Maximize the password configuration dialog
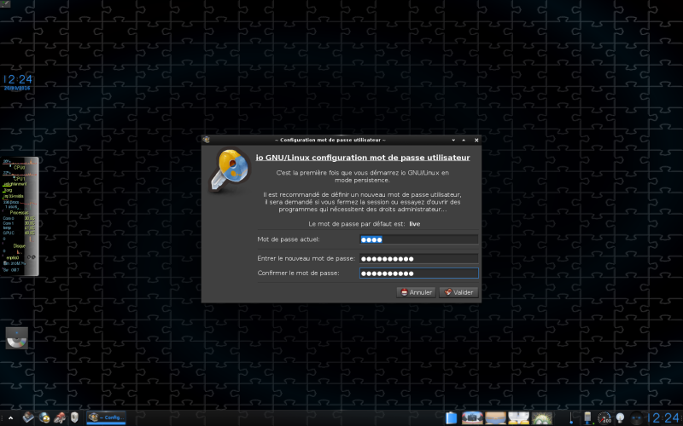Screen dimensions: 683x426 click(x=464, y=140)
